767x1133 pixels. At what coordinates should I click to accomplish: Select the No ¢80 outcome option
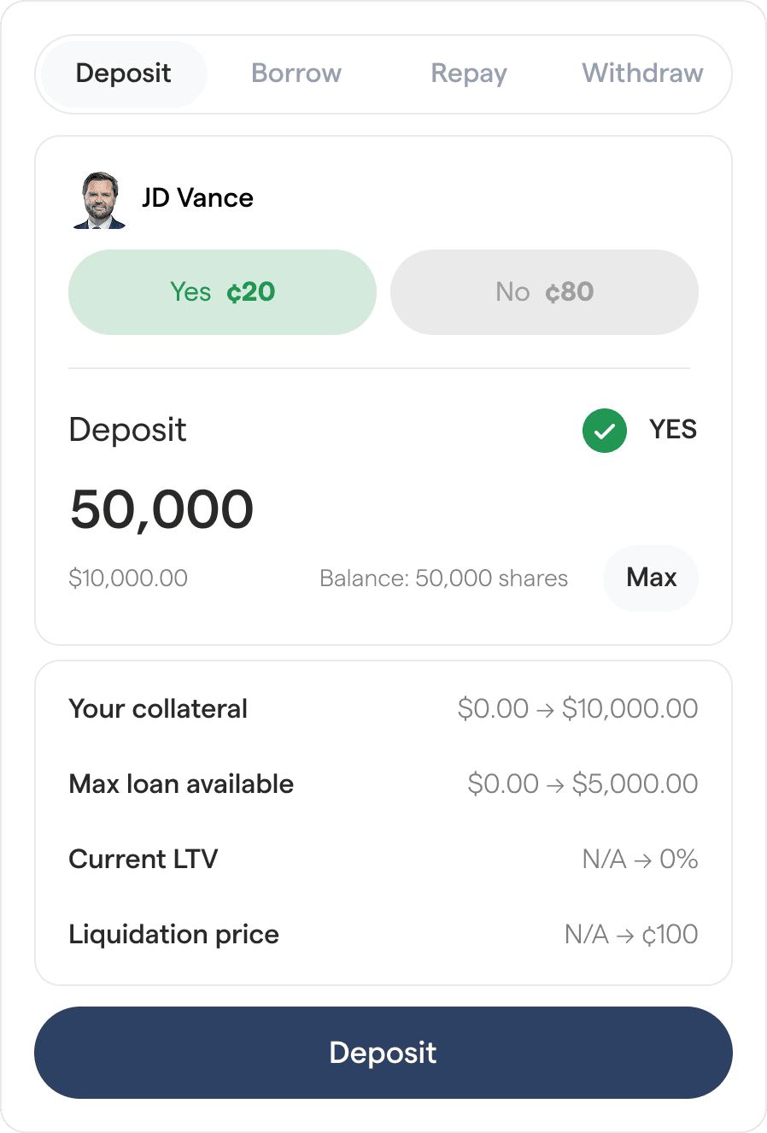544,292
